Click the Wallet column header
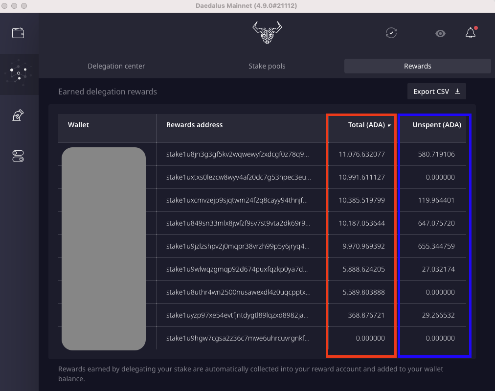Viewport: 495px width, 391px height. (x=79, y=125)
